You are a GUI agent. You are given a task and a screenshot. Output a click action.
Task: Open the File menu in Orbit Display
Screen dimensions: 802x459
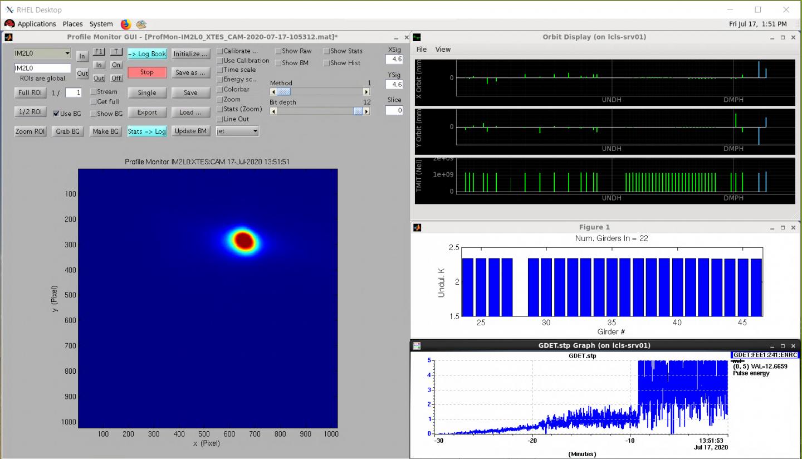(x=422, y=50)
